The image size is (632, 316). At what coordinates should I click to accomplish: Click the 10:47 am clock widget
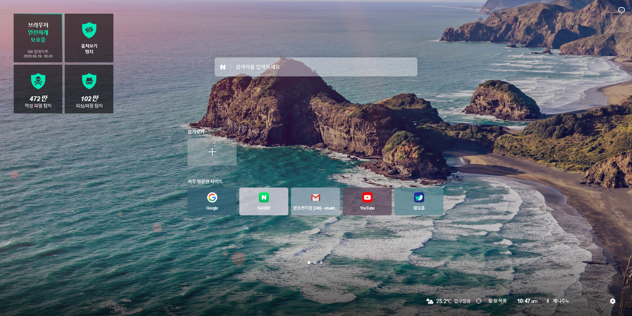[527, 301]
